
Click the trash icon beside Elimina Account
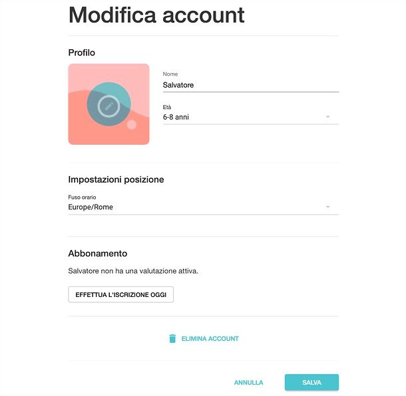(x=172, y=338)
